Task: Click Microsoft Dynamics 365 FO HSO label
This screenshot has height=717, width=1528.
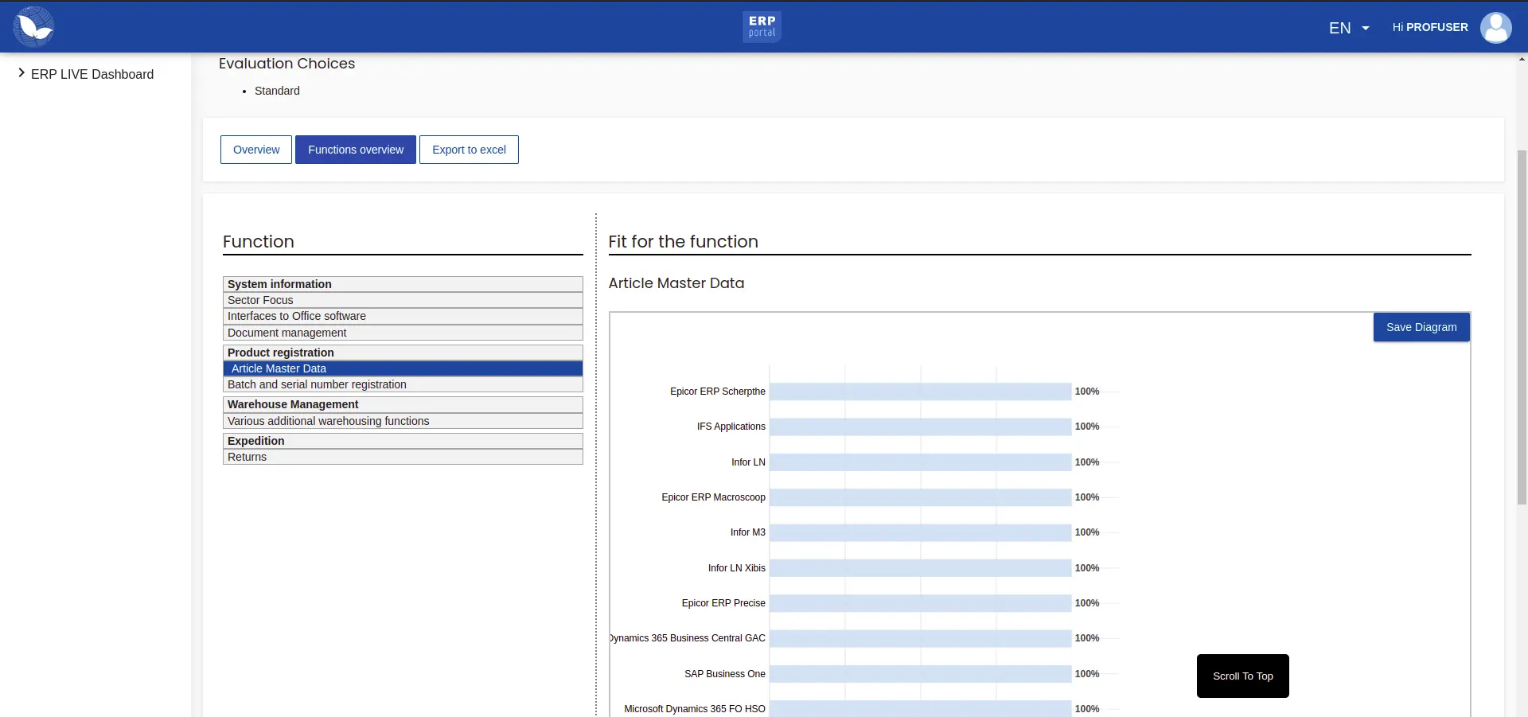Action: click(694, 709)
